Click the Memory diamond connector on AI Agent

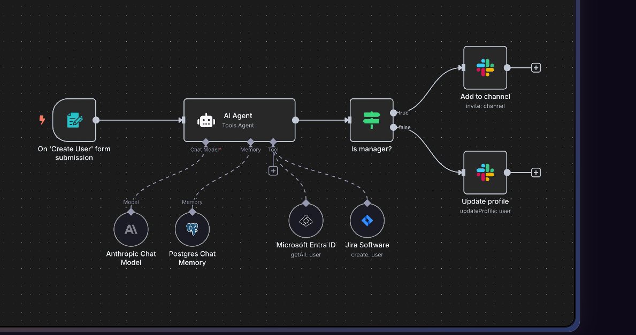[x=250, y=142]
